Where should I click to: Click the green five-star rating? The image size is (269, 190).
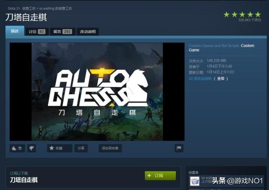click(242, 15)
